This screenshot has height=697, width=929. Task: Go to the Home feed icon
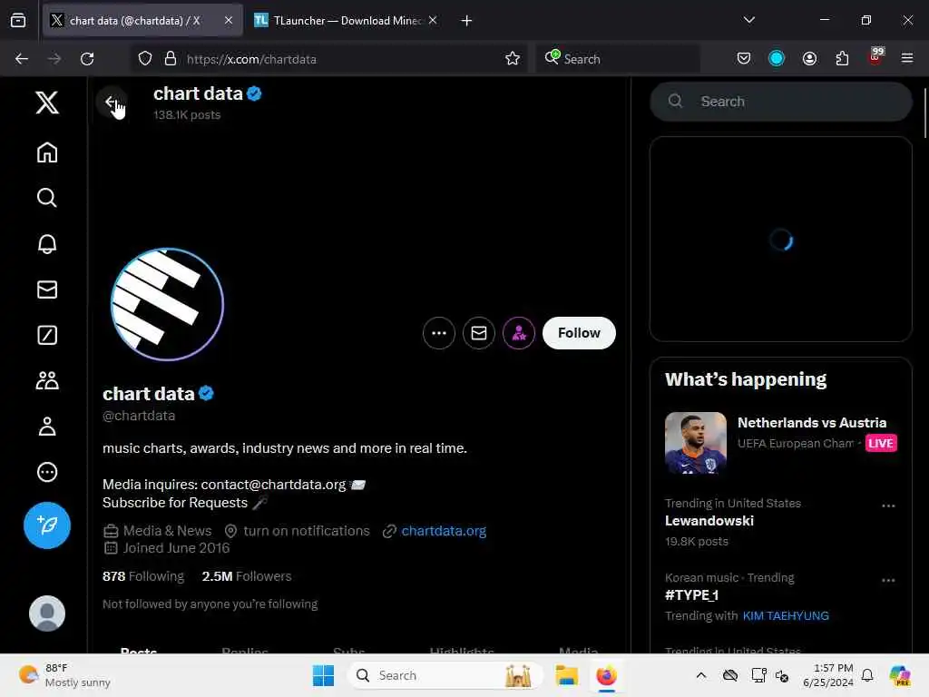pyautogui.click(x=47, y=152)
